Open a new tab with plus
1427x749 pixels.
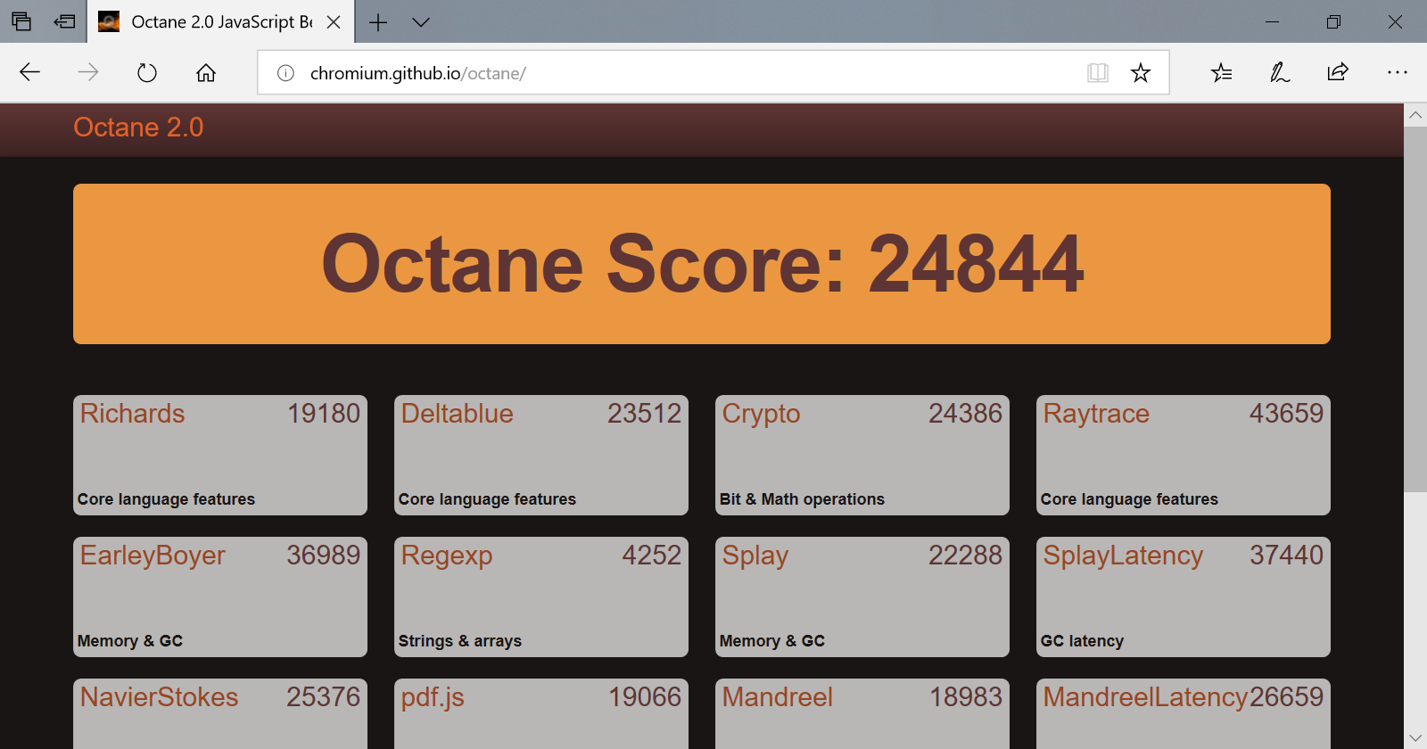point(378,22)
